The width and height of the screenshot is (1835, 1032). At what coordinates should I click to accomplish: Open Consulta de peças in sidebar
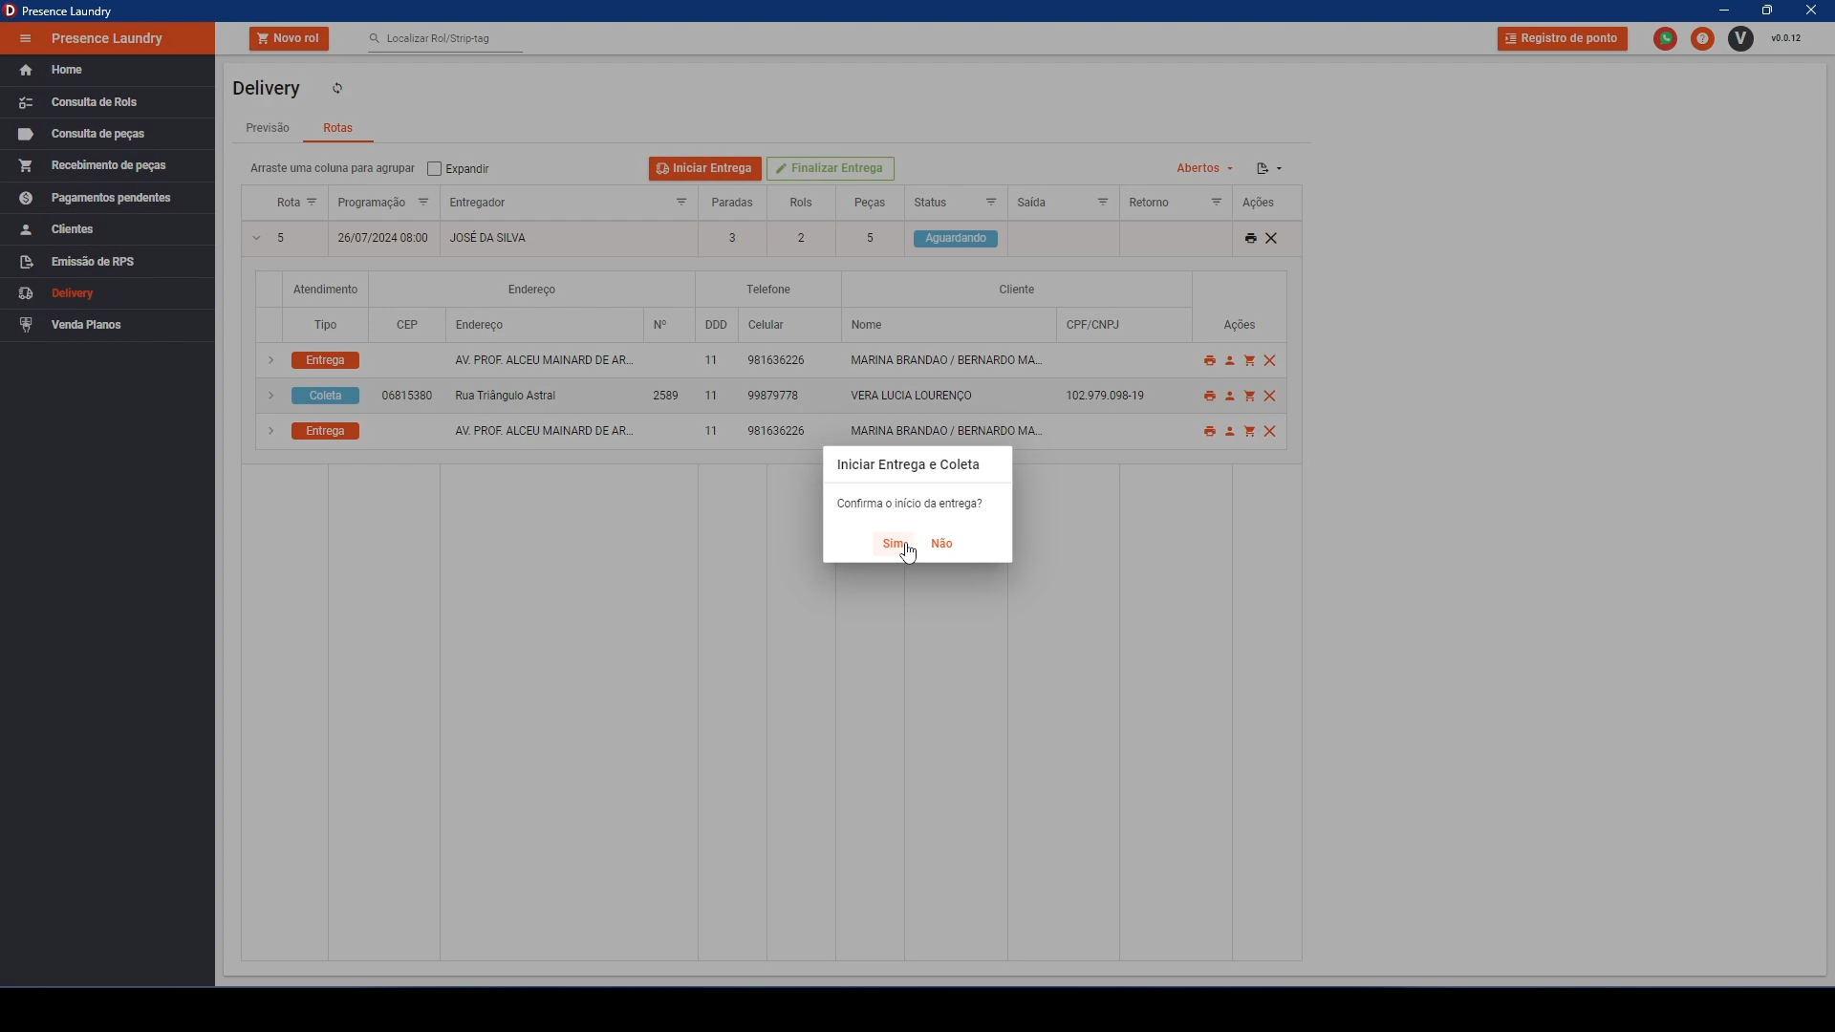[x=107, y=134]
